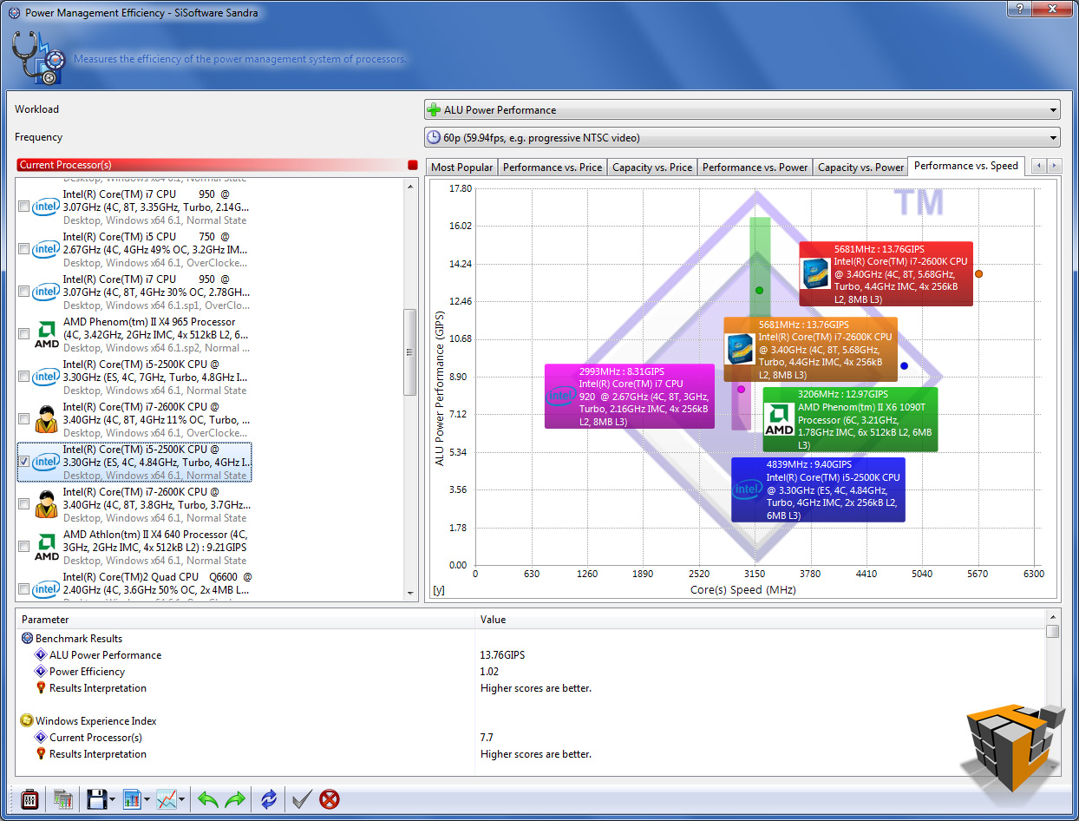Check the i5-2500K 7GHz Turbo checkbox
Viewport: 1079px width, 821px height.
[x=23, y=377]
